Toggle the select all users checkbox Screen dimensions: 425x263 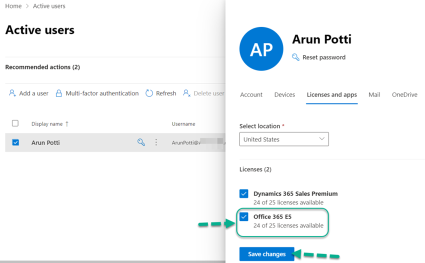click(x=15, y=123)
